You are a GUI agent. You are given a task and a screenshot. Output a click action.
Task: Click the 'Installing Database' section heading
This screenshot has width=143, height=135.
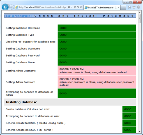coord(21,102)
